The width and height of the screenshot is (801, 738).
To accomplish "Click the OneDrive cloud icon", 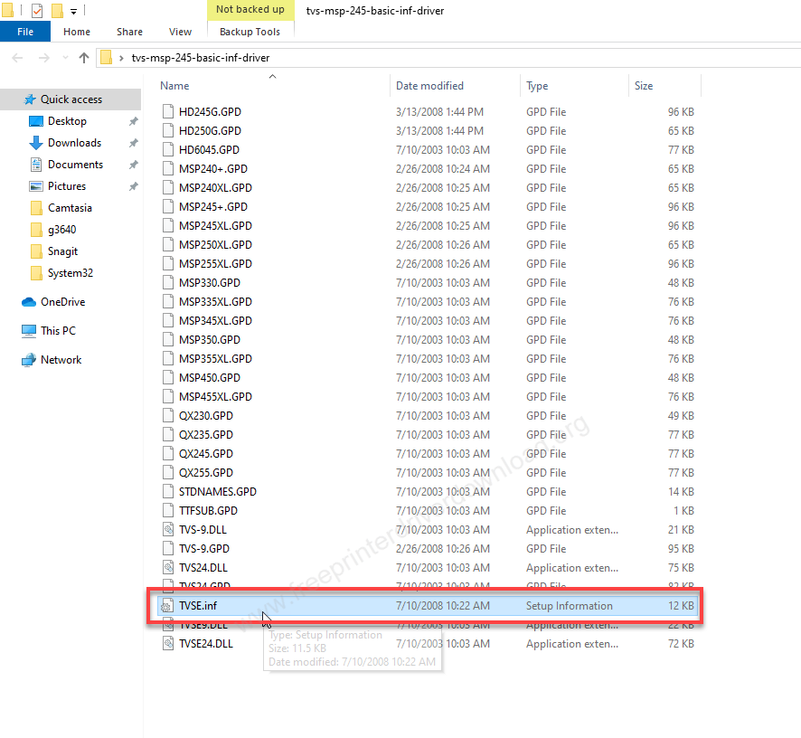I will click(29, 302).
